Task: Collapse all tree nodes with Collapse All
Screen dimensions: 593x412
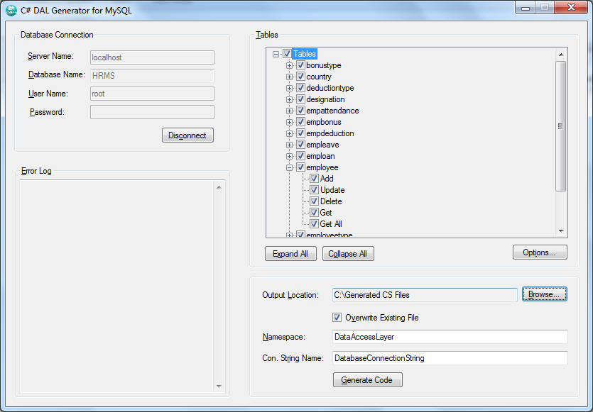Action: pos(348,253)
